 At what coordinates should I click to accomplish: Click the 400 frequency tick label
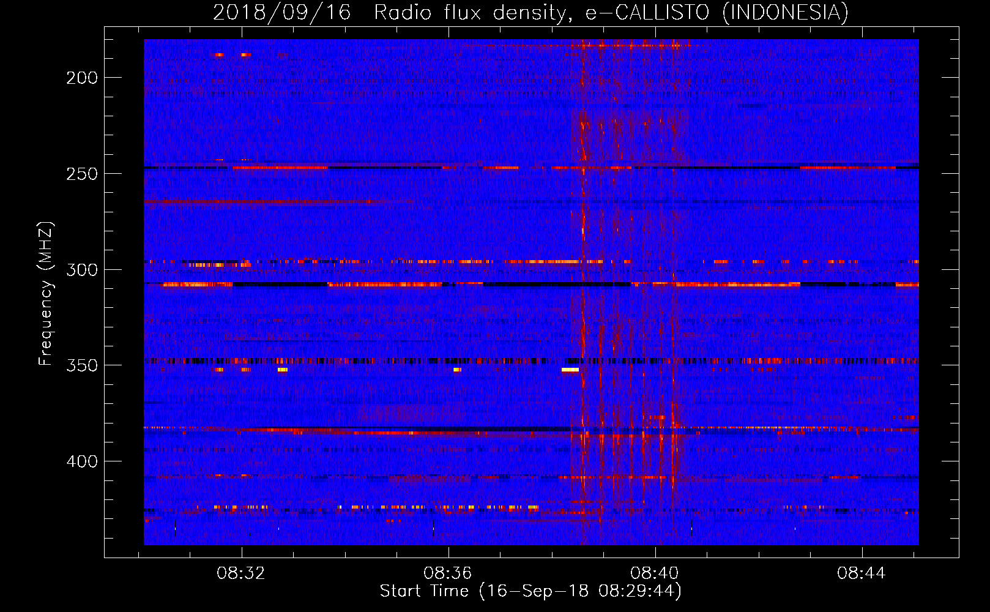click(82, 461)
